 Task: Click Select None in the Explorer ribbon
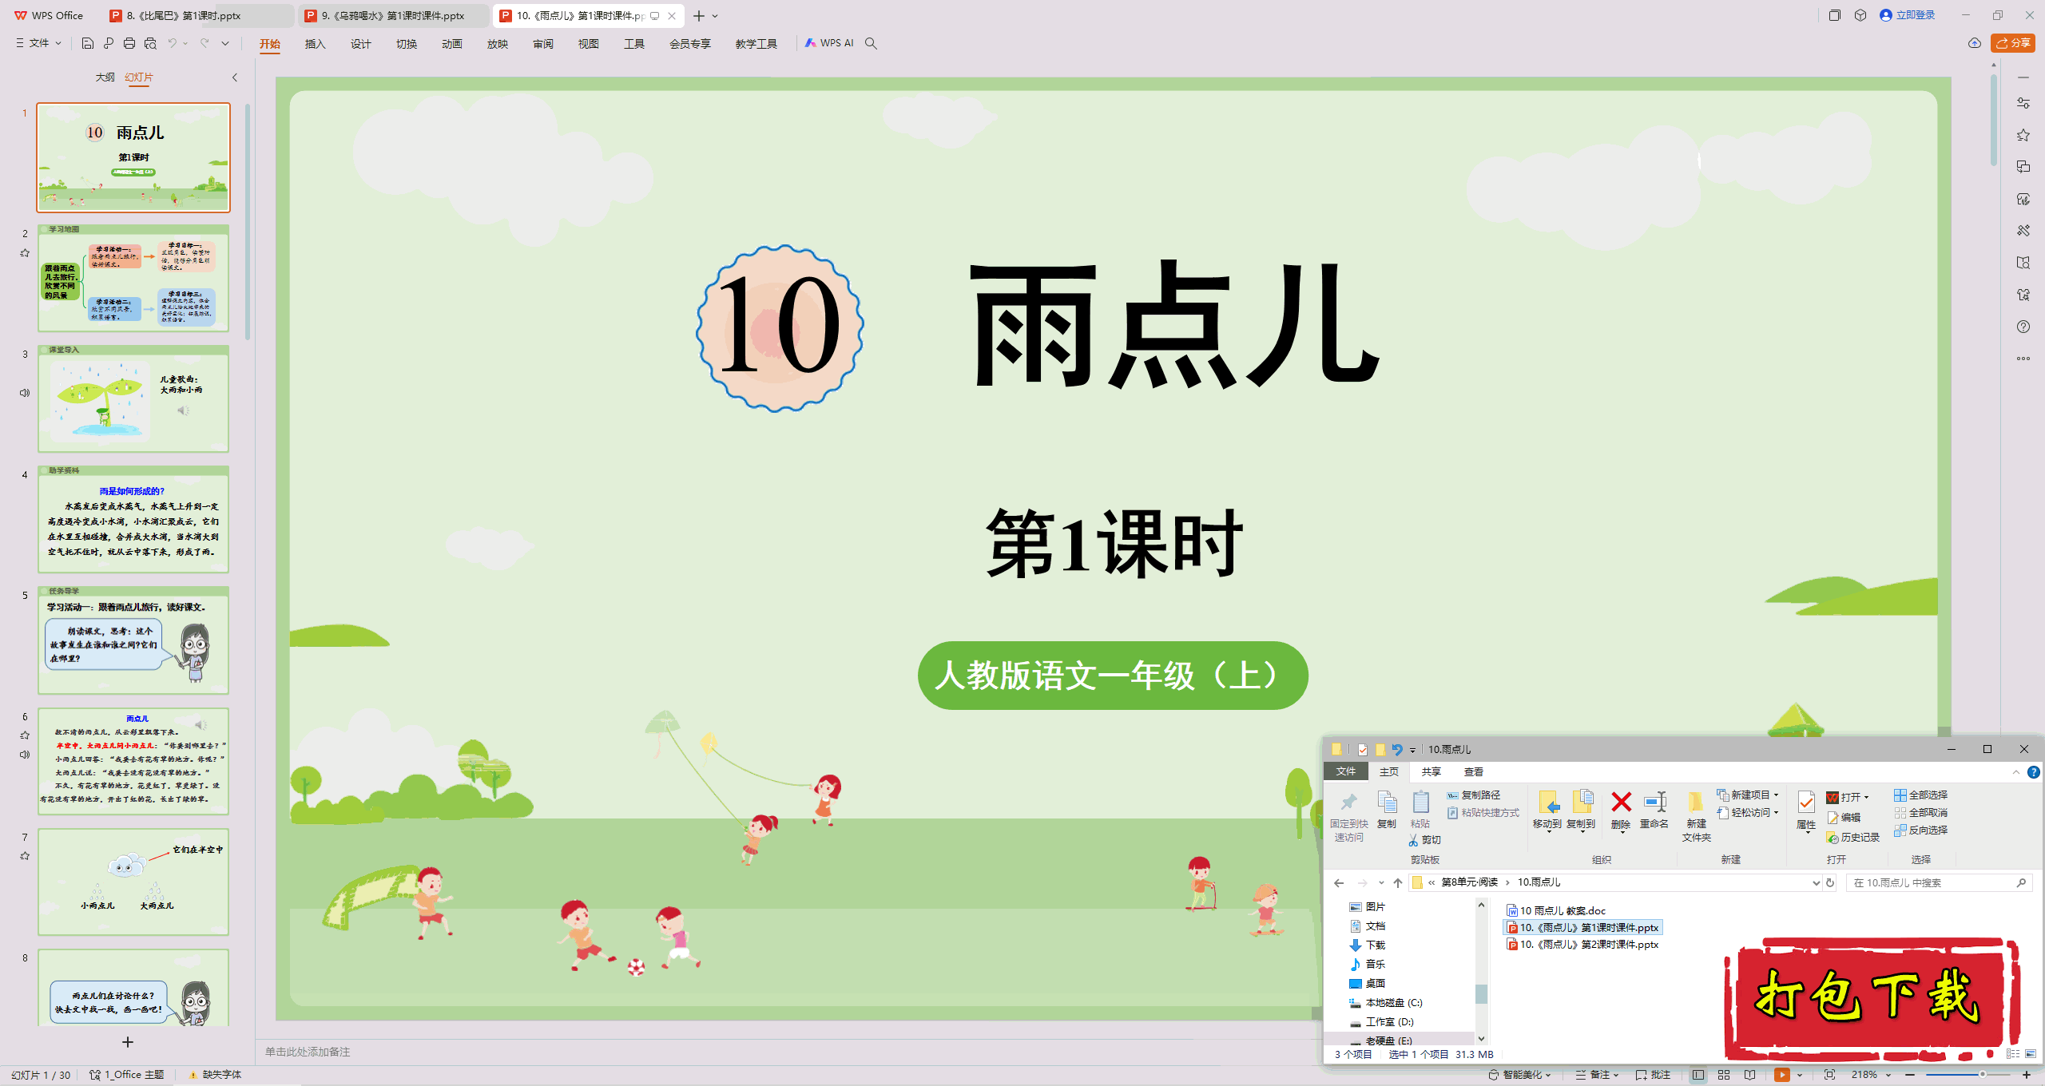click(1920, 813)
